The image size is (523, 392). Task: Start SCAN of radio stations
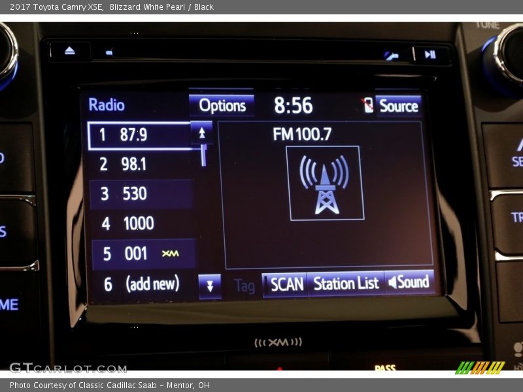[286, 284]
